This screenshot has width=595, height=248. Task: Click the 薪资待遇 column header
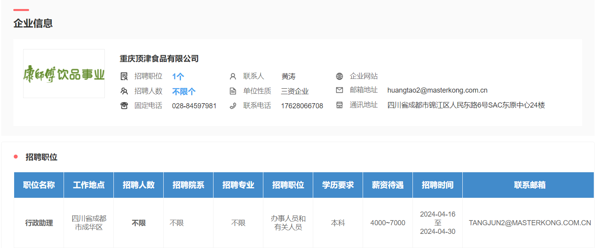pyautogui.click(x=387, y=185)
